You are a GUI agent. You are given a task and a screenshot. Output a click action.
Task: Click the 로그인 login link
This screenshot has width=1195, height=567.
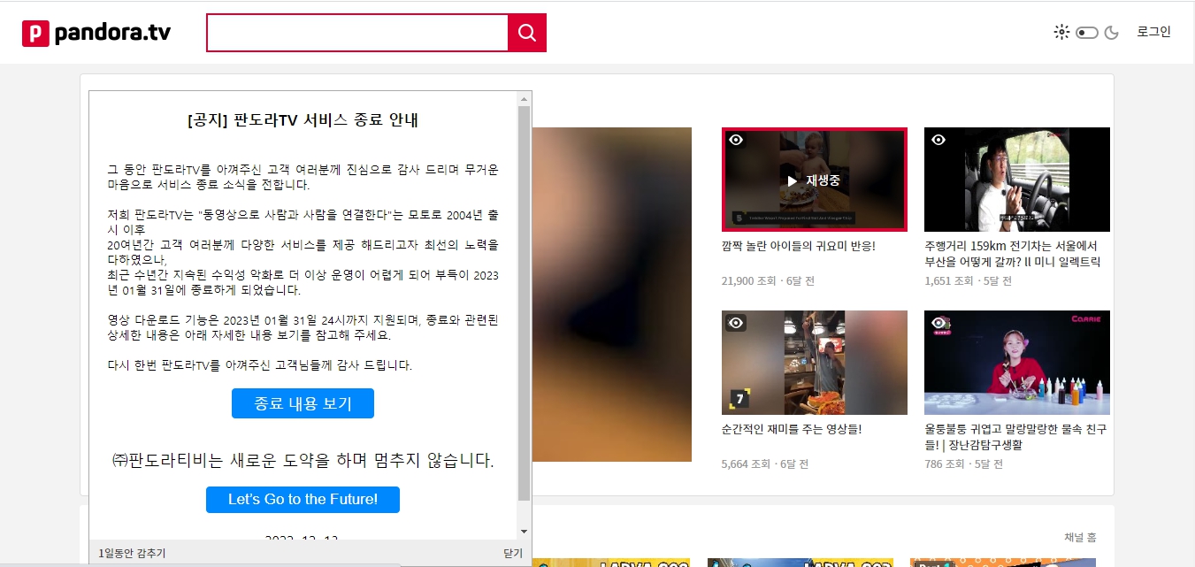[x=1153, y=32]
